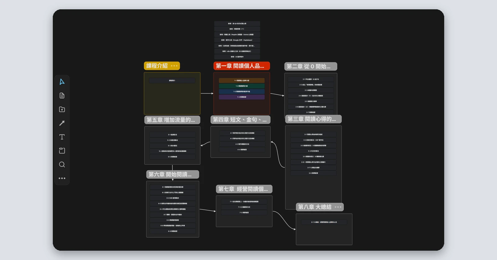Select the 第八章 大總結 title text
497x260 pixels.
315,207
